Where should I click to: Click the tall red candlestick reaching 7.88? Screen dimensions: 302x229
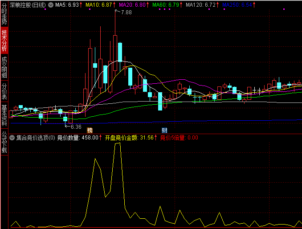115,53
